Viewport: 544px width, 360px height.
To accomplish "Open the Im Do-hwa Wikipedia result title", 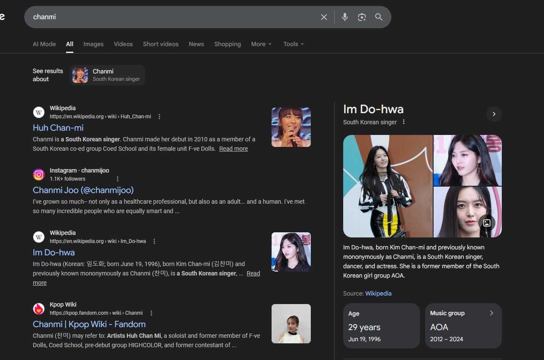I will [54, 252].
